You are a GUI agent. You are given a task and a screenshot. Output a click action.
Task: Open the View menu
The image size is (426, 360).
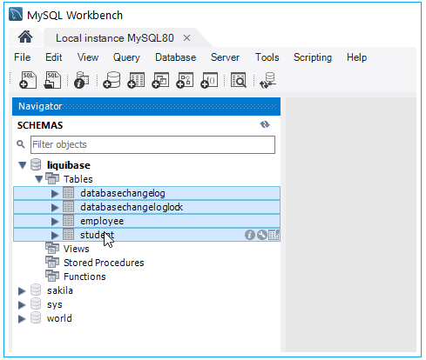(x=88, y=57)
